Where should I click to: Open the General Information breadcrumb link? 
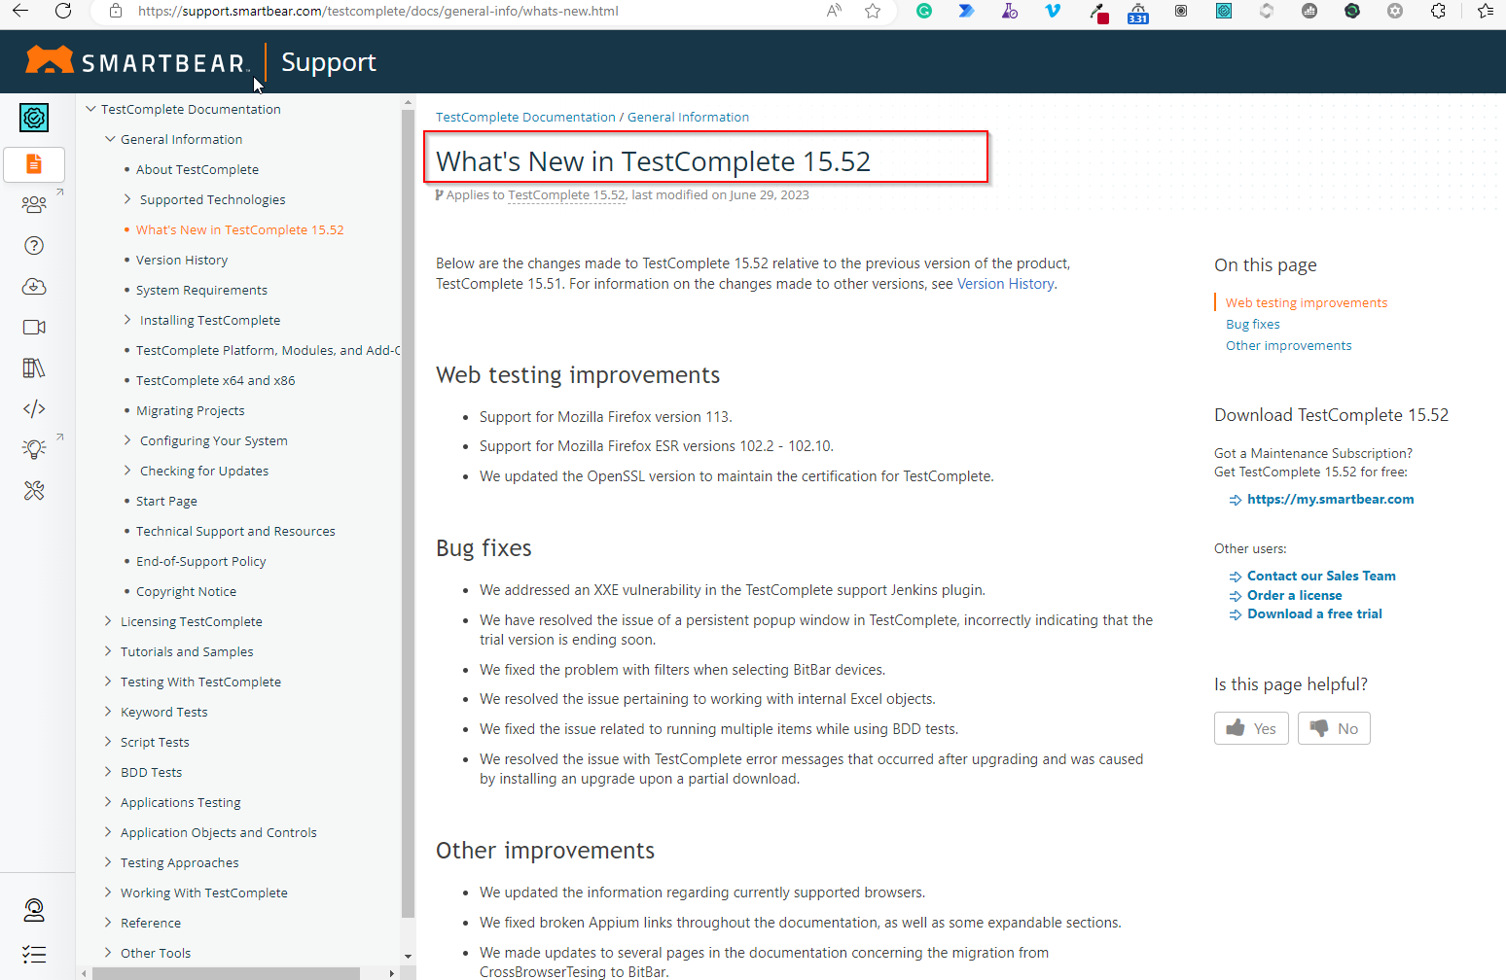688,117
